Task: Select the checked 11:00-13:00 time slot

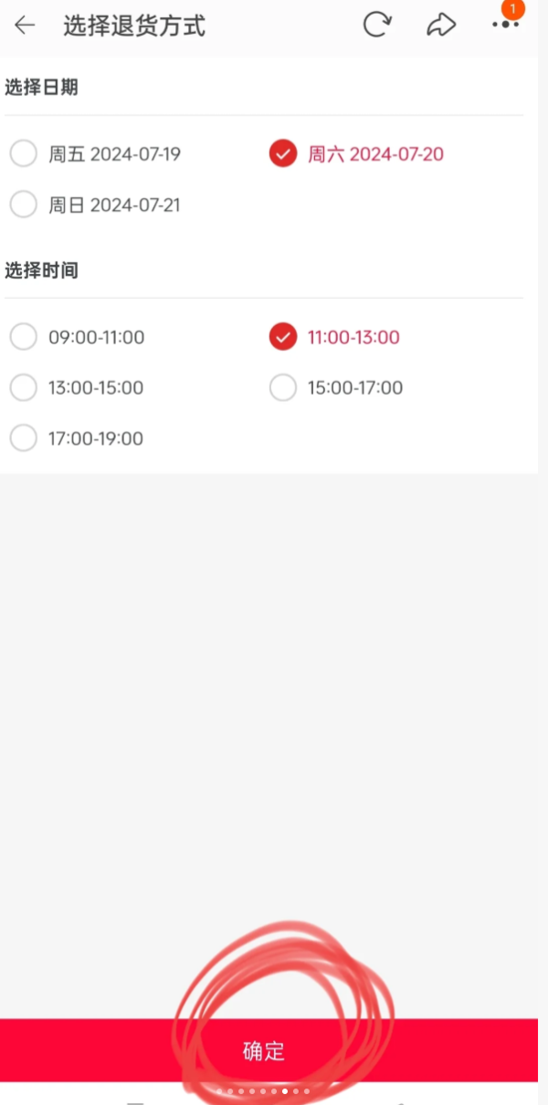Action: [x=283, y=337]
